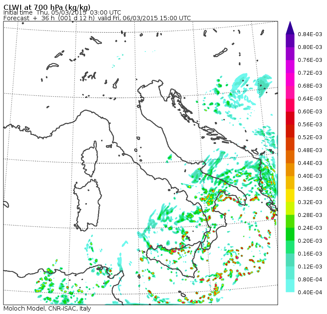Click the 0.24E-03 legend label

click(310, 228)
